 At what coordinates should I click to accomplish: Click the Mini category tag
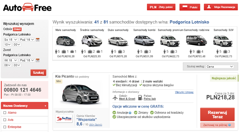59,81
